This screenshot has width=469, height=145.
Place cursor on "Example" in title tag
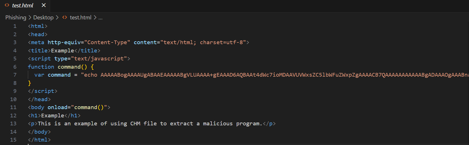point(62,51)
